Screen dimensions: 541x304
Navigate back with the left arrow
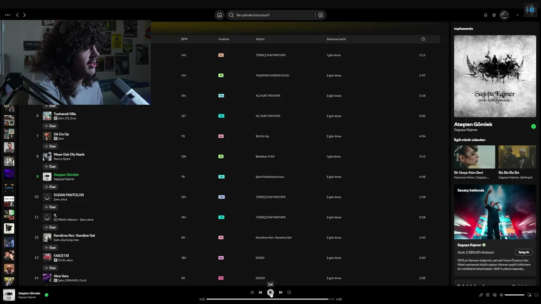pyautogui.click(x=17, y=15)
